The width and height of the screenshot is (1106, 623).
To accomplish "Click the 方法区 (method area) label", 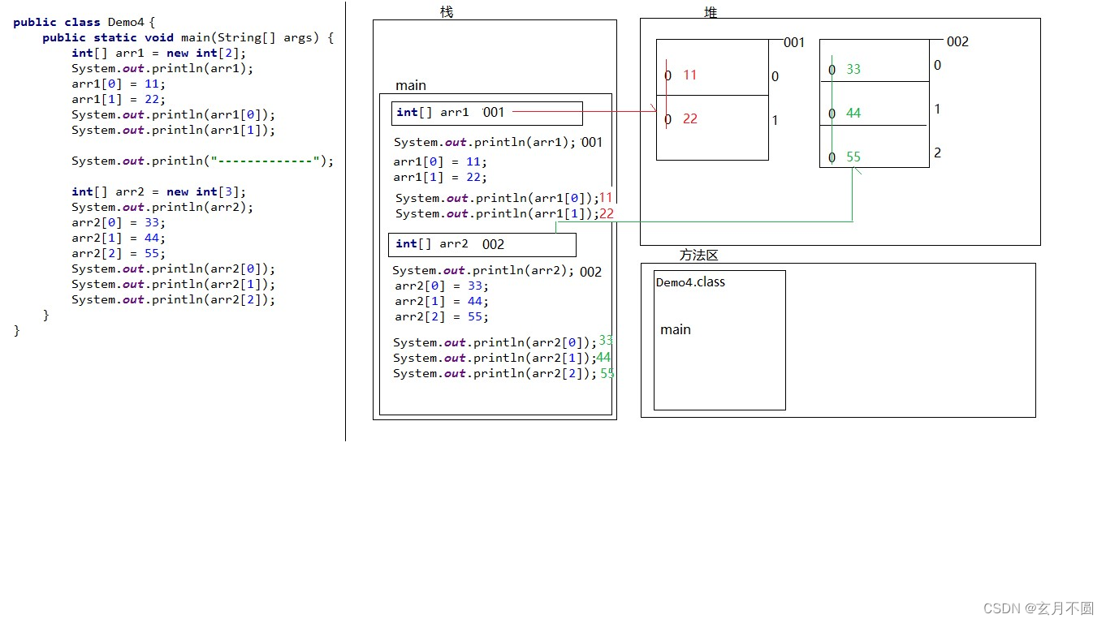I will pyautogui.click(x=698, y=255).
